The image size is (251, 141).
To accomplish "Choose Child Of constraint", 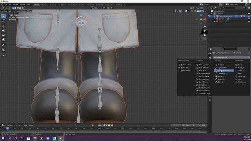I will click(240, 70).
